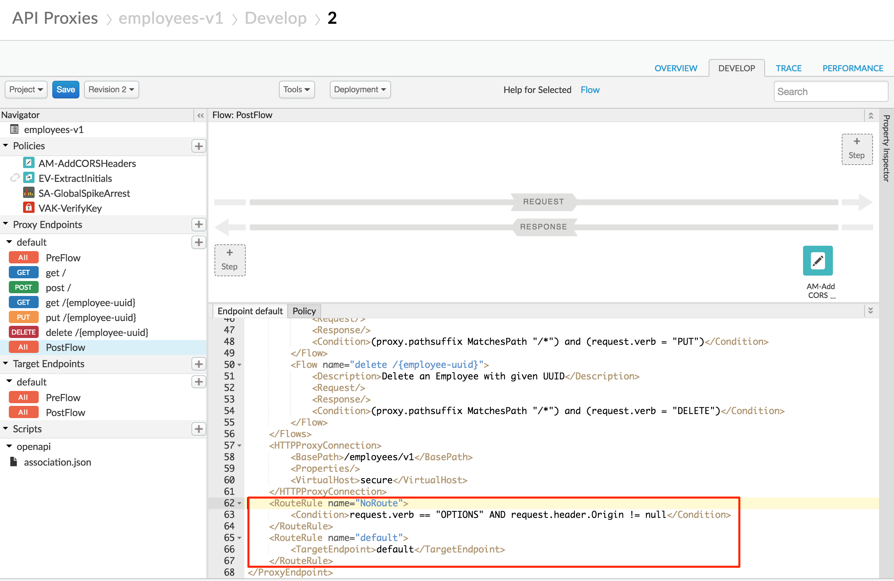The width and height of the screenshot is (894, 581).
Task: Click line 58 BasePath code
Action: 381,457
